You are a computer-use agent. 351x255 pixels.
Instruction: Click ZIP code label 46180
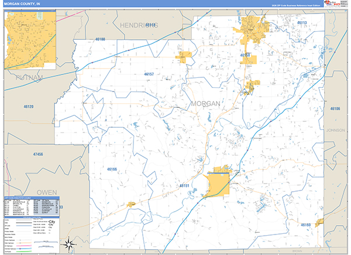100,39
